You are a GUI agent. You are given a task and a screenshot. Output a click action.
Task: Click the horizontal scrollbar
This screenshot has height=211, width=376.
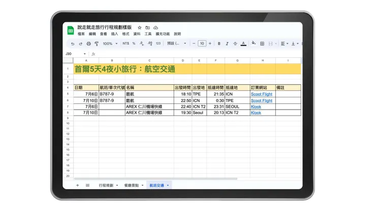pyautogui.click(x=155, y=179)
